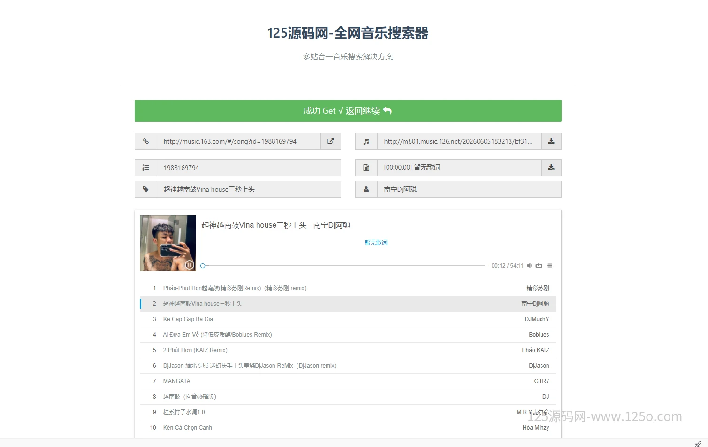Select the song URL input field
Screen dimensions: 708x447
[239, 141]
